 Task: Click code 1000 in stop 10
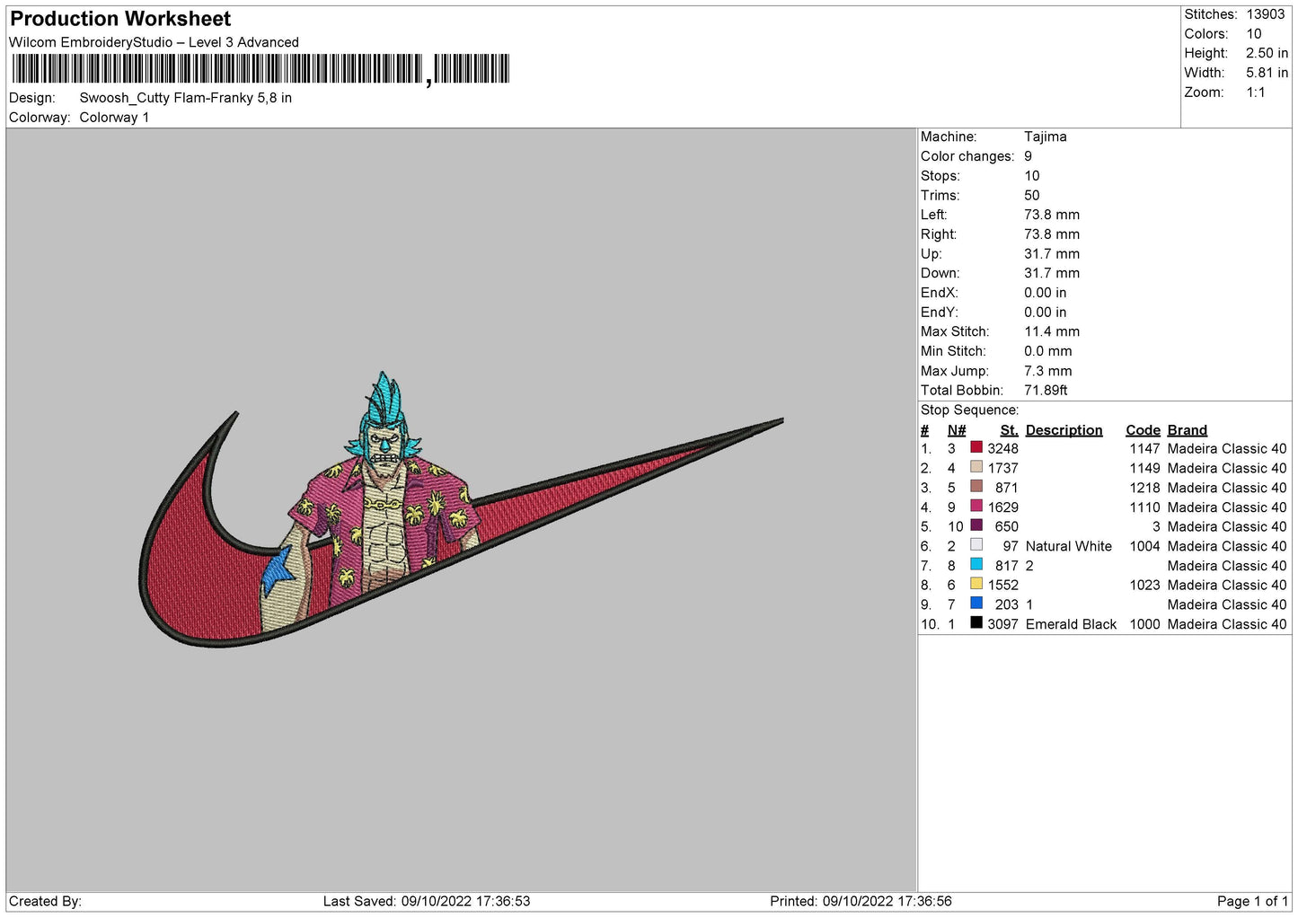point(1145,624)
